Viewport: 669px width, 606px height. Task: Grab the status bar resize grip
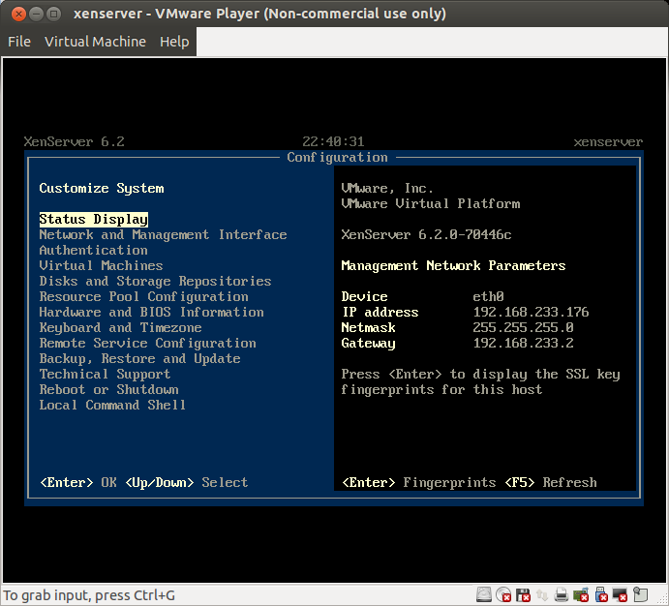coord(662,599)
